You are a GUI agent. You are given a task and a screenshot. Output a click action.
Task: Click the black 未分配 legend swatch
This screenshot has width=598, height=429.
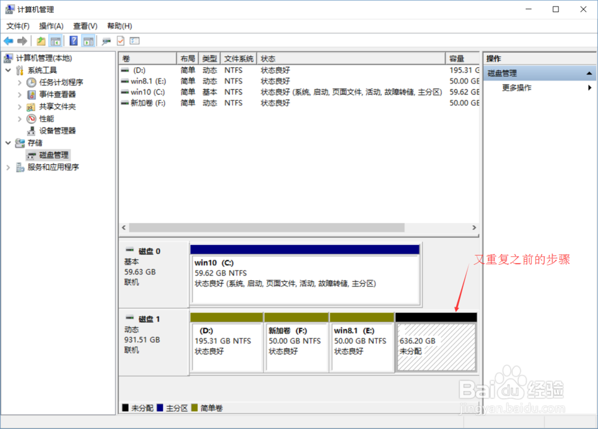(x=125, y=407)
